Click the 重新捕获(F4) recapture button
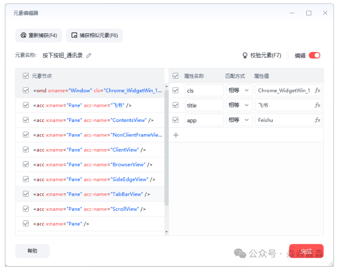The width and height of the screenshot is (347, 272). (x=39, y=35)
